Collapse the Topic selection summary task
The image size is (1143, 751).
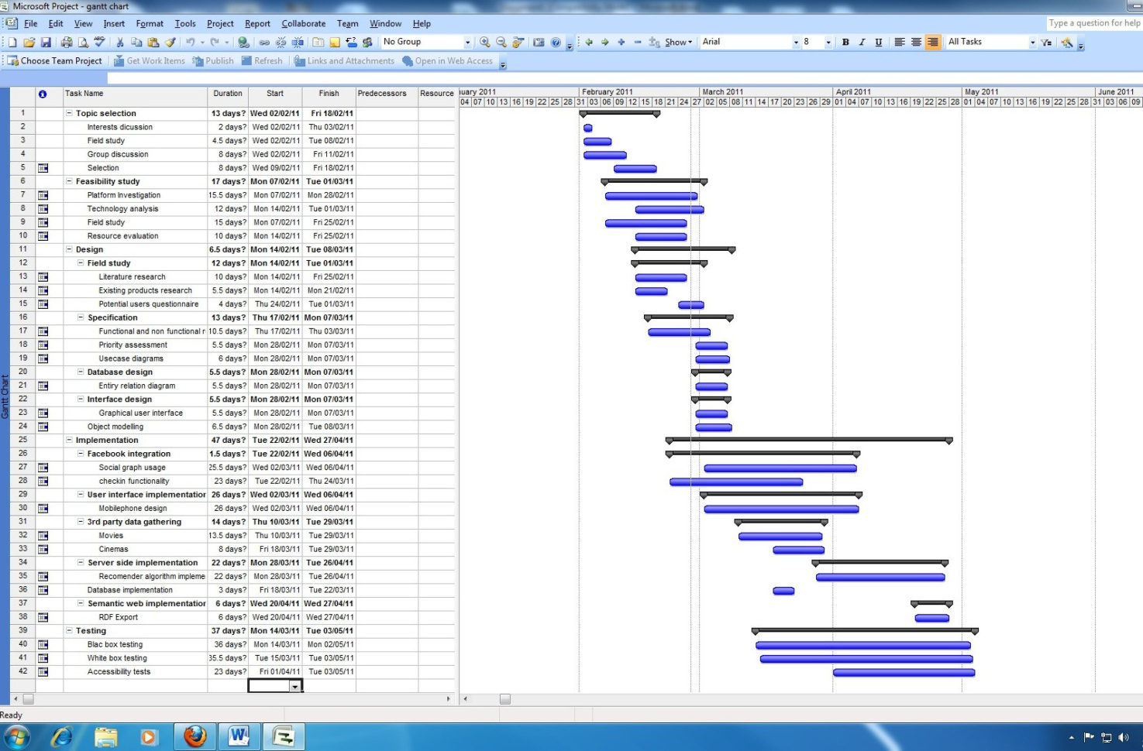(69, 114)
